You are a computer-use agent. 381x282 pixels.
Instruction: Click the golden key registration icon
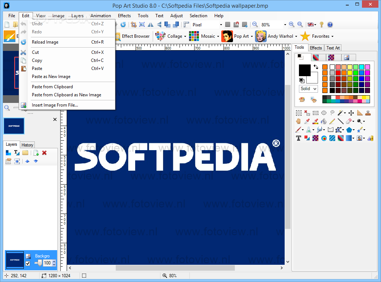point(322,25)
